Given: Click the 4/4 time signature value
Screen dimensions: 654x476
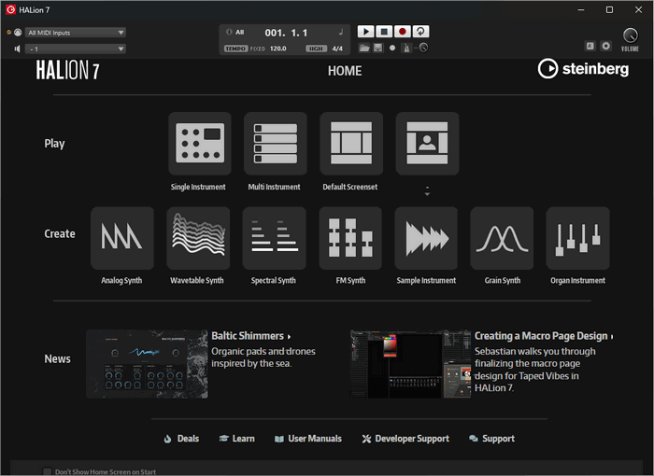Looking at the screenshot, I should click(337, 49).
